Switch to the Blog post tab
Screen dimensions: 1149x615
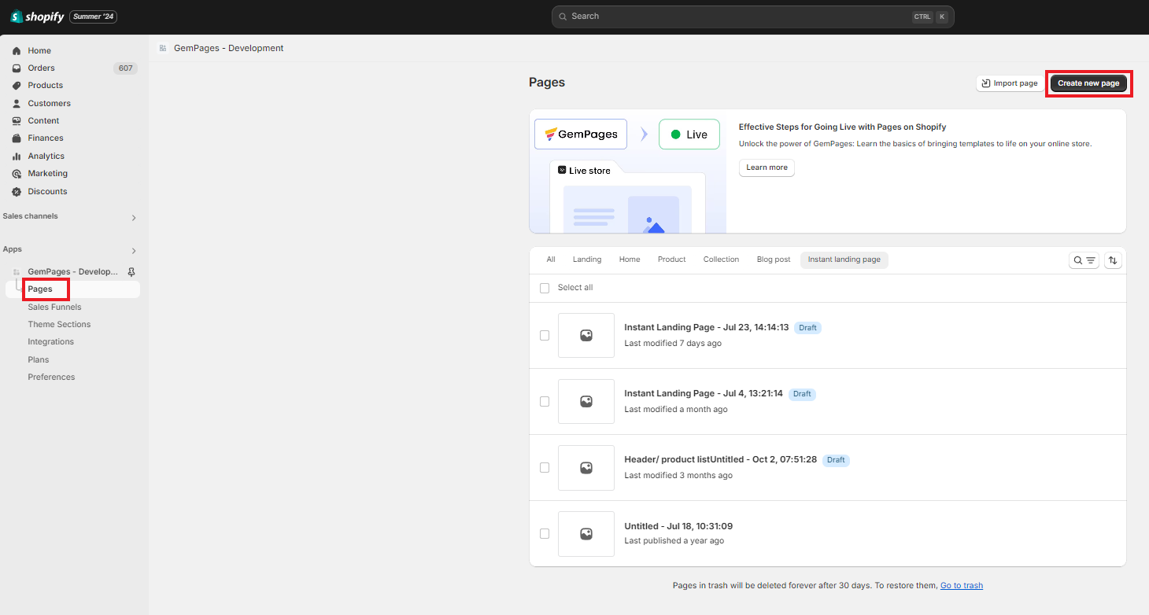click(773, 260)
